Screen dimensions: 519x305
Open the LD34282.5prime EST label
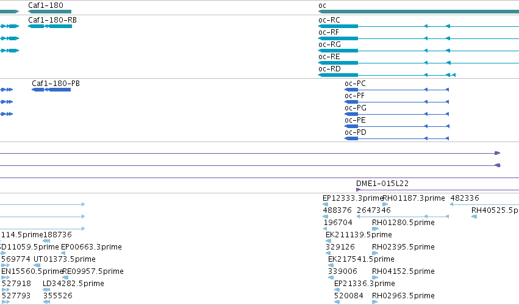click(73, 284)
